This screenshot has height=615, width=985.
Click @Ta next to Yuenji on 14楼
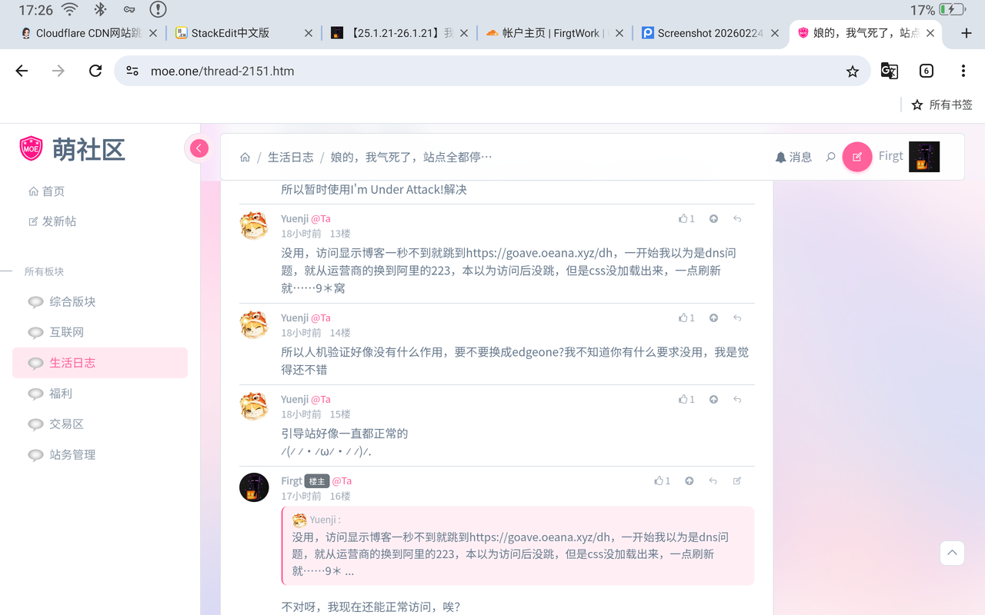point(321,318)
